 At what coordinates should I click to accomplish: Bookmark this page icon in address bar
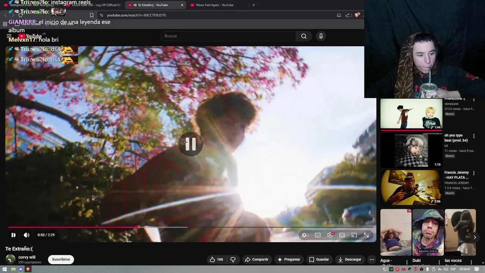pos(92,15)
